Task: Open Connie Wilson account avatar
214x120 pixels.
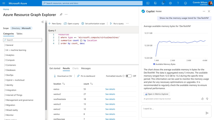Action: [x=210, y=3]
